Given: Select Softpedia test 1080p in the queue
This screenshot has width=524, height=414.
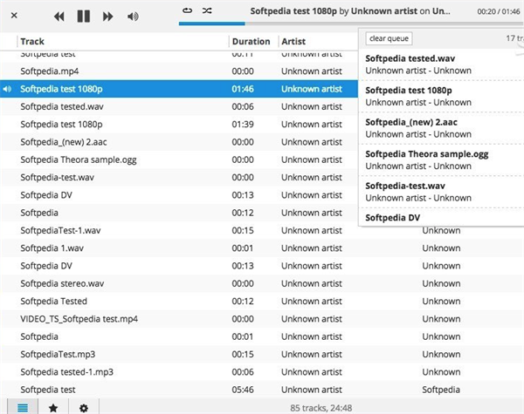Looking at the screenshot, I should pos(441,96).
